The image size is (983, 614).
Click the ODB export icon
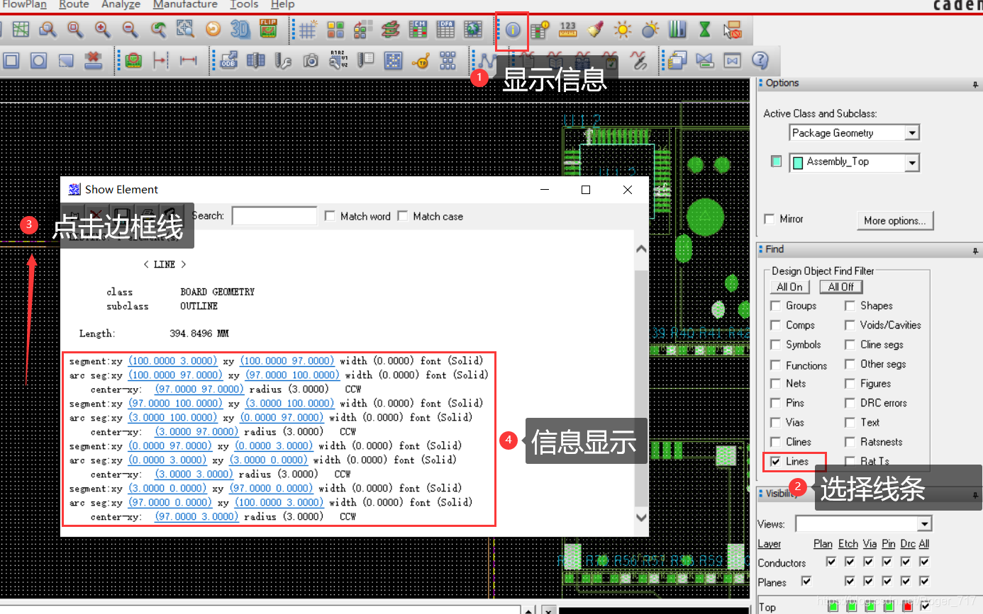(228, 61)
